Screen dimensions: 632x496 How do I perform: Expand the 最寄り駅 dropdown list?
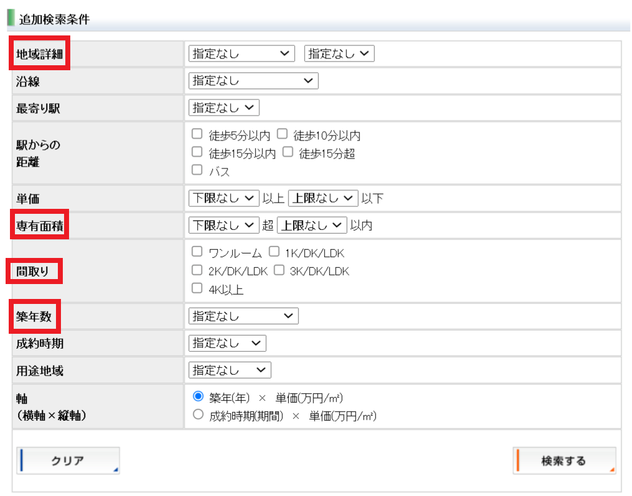(223, 108)
